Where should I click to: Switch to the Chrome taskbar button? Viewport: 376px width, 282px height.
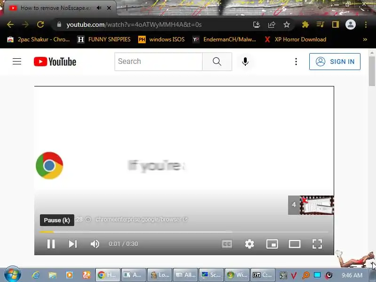108,275
